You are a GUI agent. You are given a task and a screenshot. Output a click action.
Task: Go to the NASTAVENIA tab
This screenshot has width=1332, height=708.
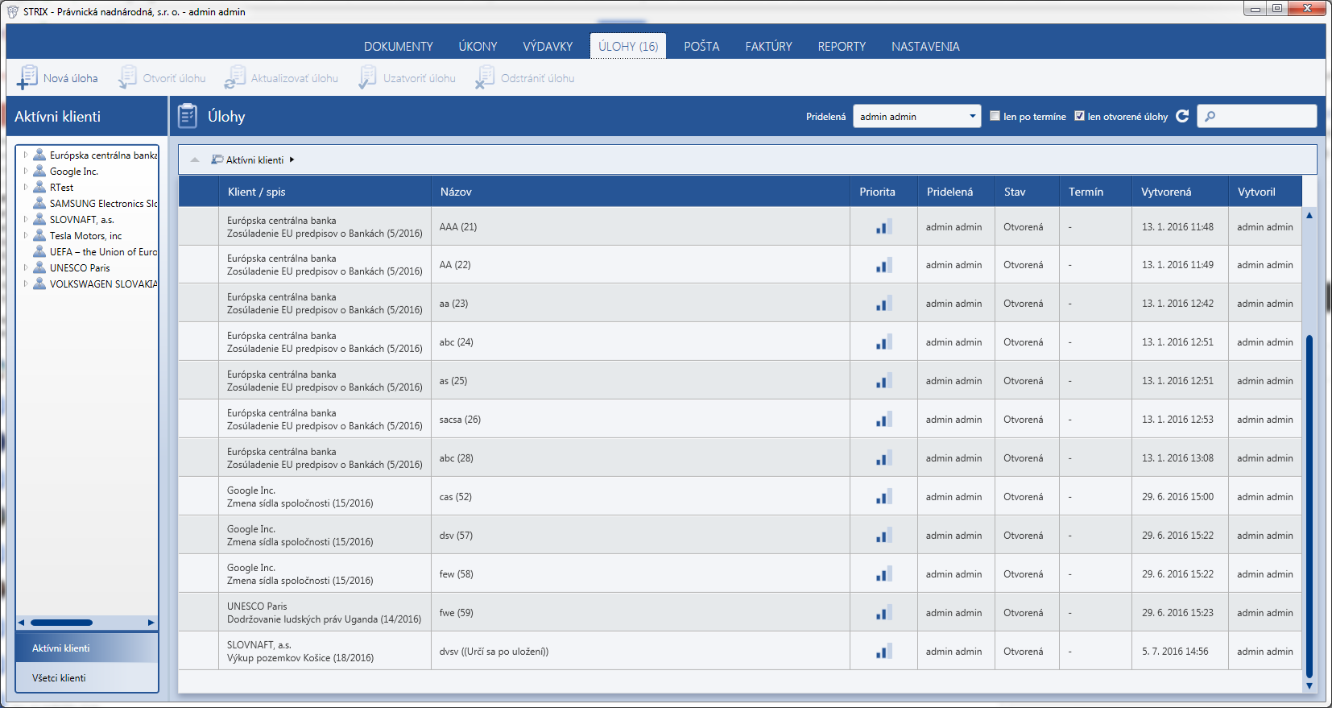point(925,46)
